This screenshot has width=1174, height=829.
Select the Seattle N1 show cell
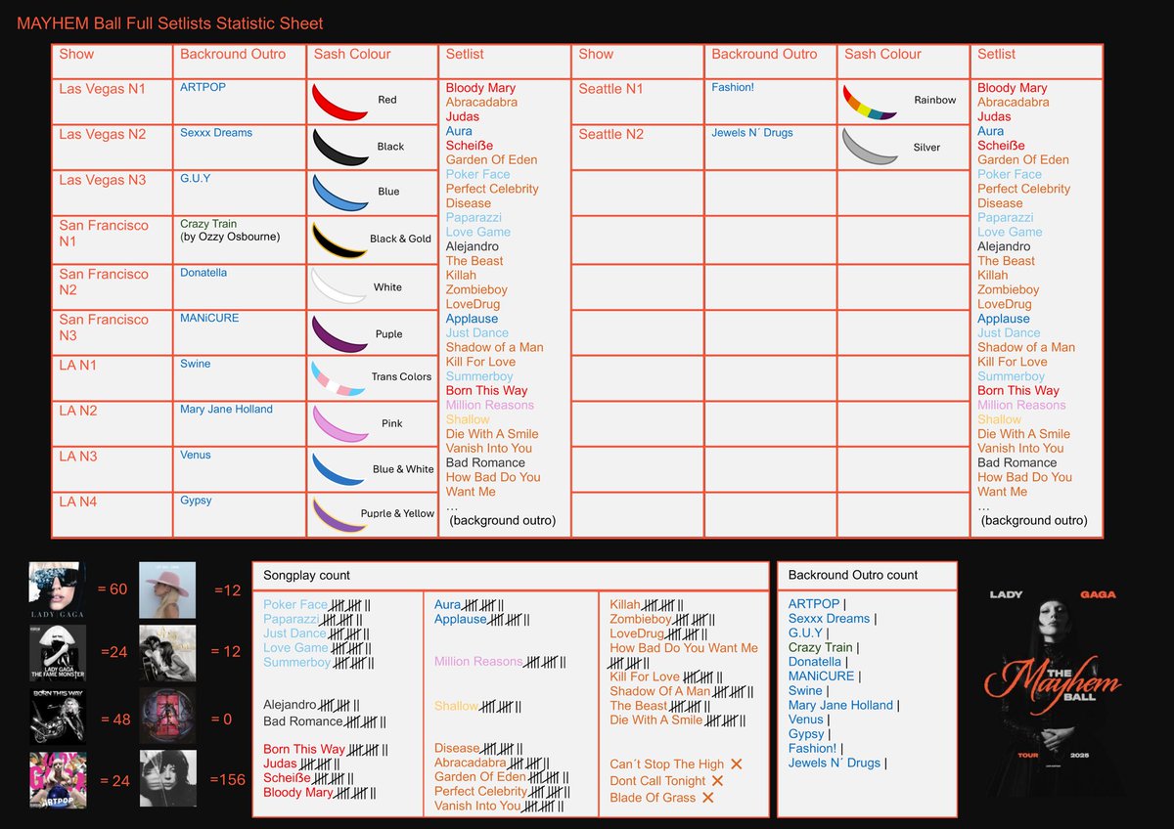[637, 102]
